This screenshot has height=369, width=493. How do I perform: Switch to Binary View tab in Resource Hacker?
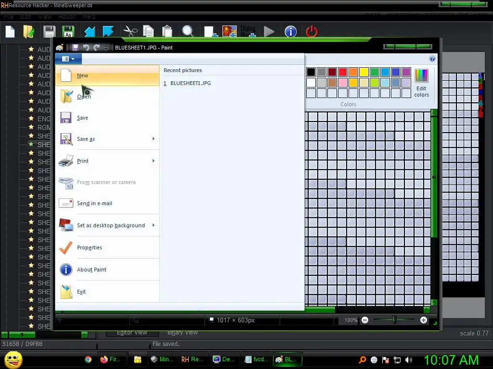click(182, 332)
